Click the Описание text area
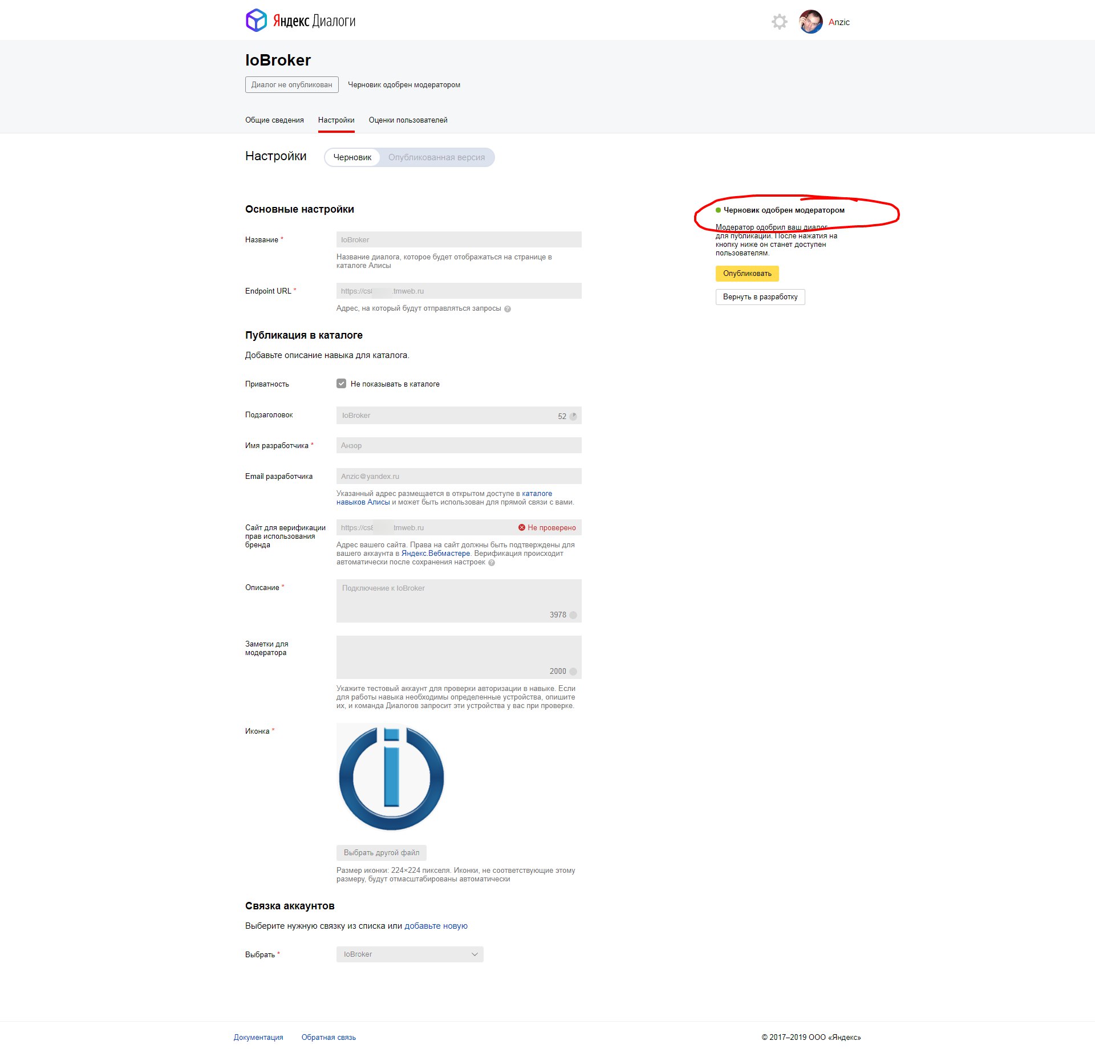 [459, 601]
